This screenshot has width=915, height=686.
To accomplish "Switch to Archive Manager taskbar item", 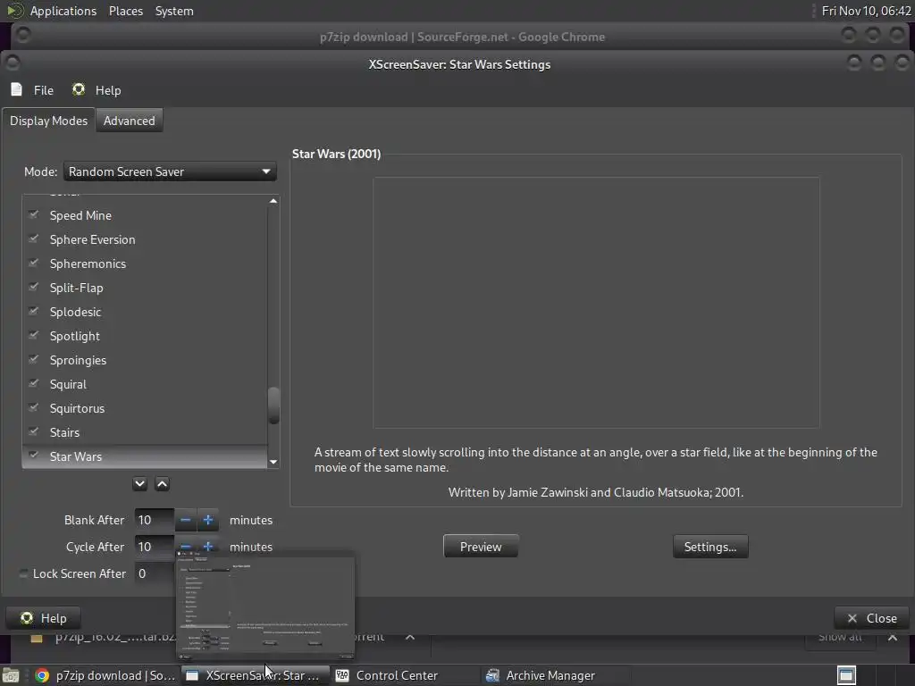I will (555, 675).
